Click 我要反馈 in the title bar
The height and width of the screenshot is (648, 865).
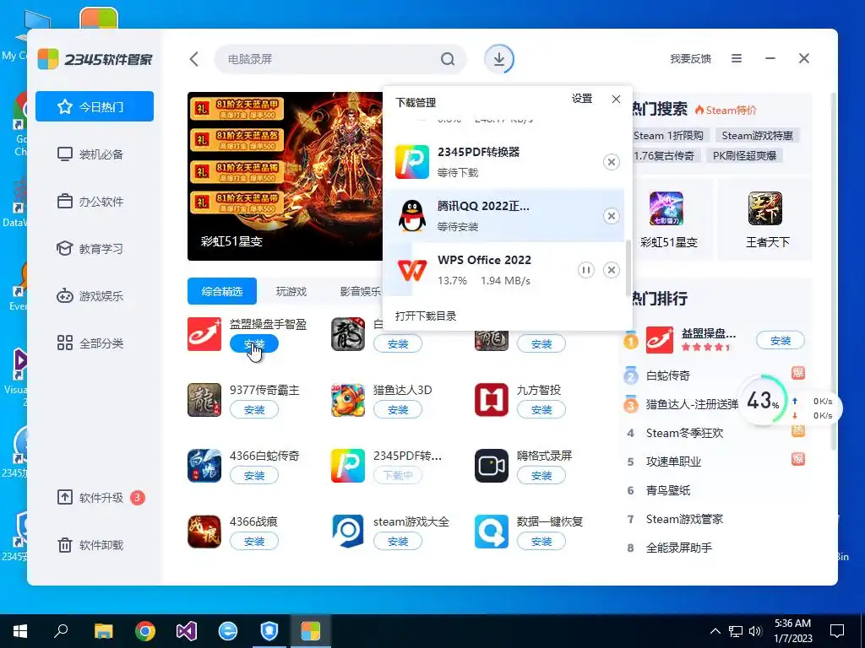690,59
